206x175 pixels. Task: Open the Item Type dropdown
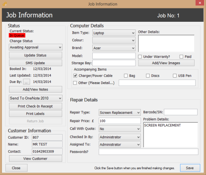pos(114,33)
